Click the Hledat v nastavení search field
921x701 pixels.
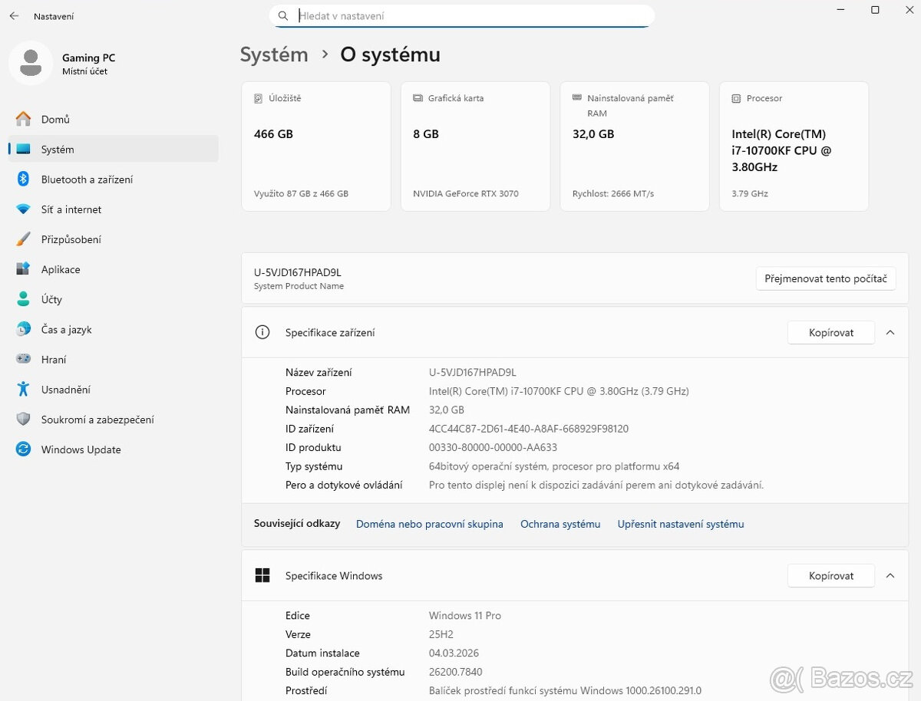pyautogui.click(x=461, y=15)
